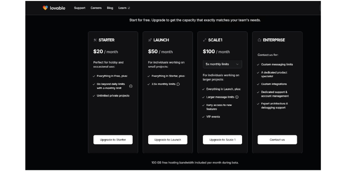Open info icon next to 2.5x monthly limits
This screenshot has height=171, width=346.
tap(178, 84)
